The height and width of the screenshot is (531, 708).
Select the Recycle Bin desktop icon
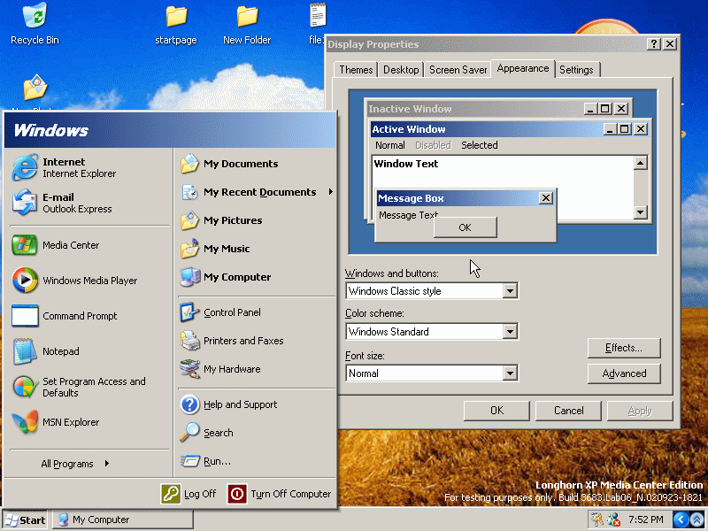35,24
